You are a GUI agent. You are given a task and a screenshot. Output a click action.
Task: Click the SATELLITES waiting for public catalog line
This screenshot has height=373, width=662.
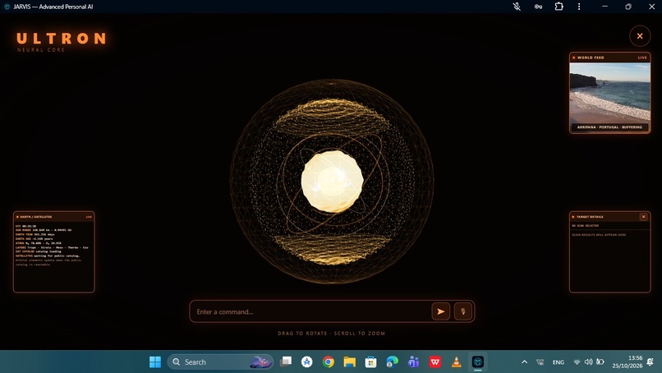pos(48,256)
